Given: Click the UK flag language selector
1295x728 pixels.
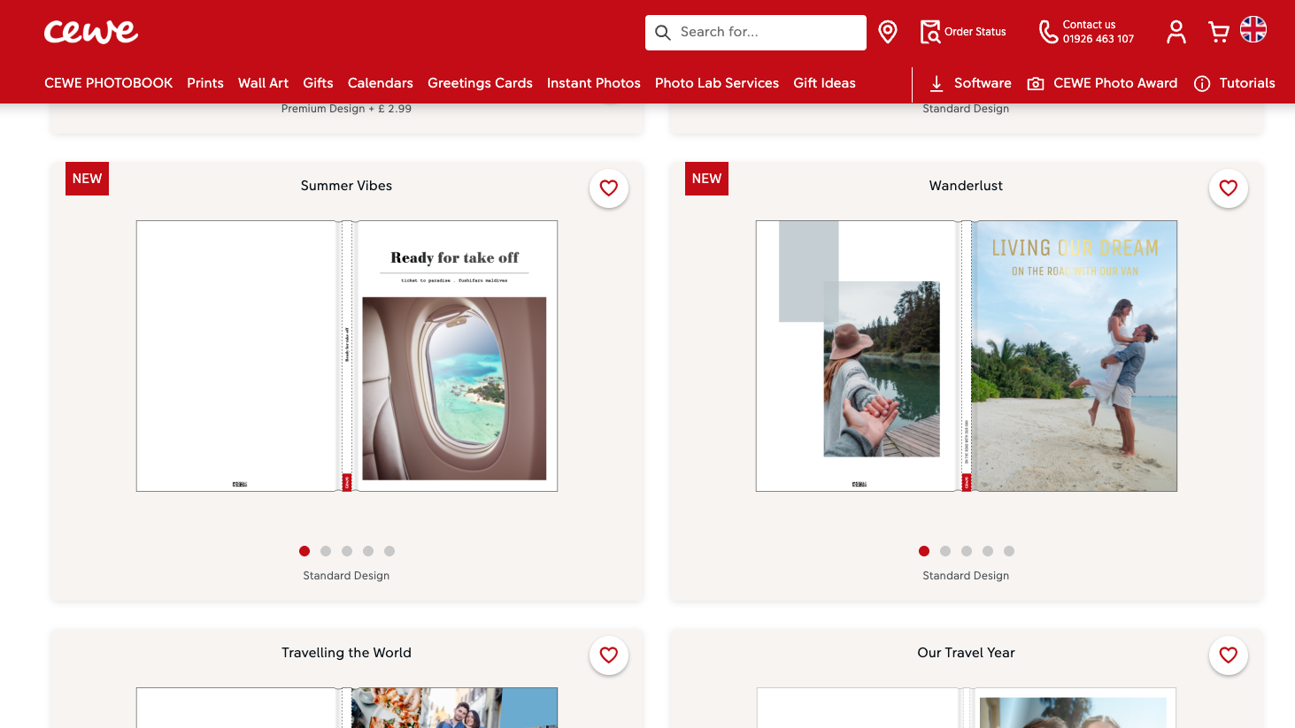Looking at the screenshot, I should (1253, 29).
